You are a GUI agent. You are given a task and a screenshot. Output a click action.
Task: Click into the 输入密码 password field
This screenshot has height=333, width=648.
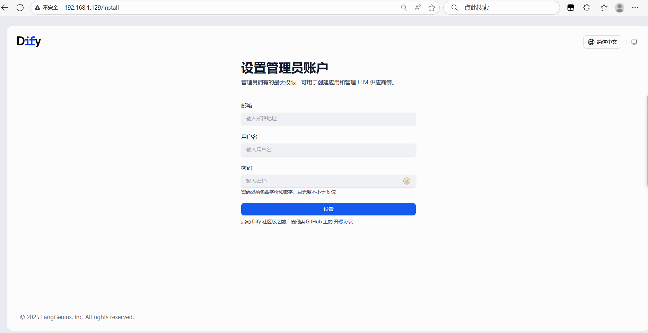pos(329,181)
